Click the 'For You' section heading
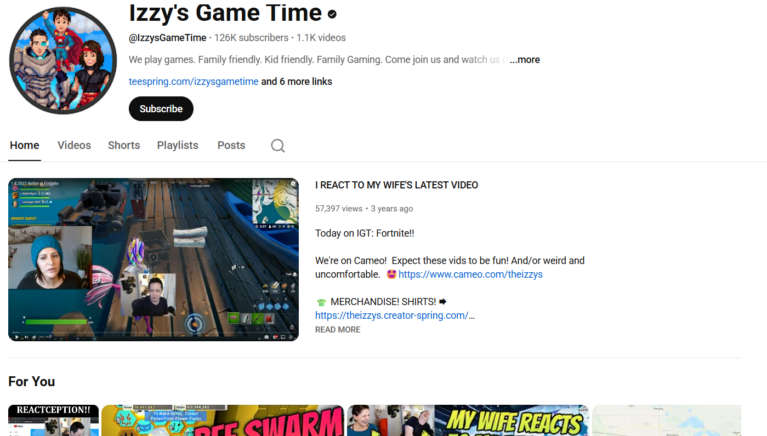The height and width of the screenshot is (436, 767). click(32, 382)
